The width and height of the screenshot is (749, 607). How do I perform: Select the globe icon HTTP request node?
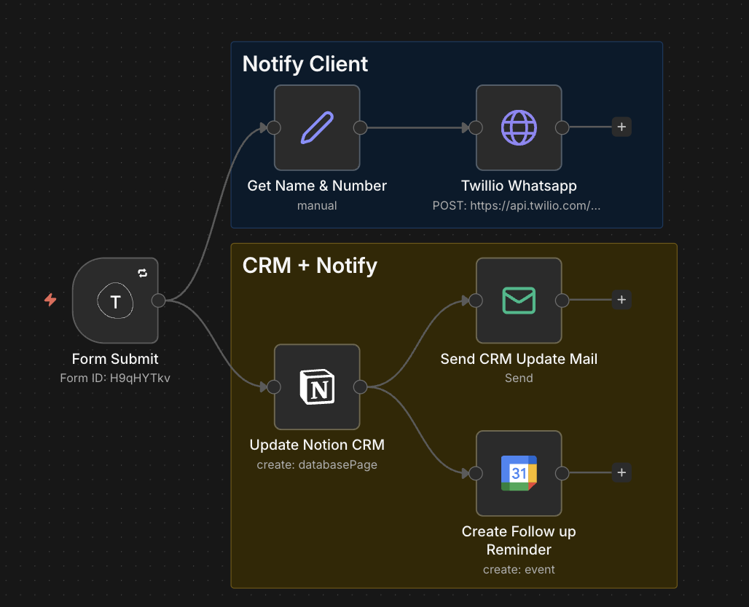(519, 128)
